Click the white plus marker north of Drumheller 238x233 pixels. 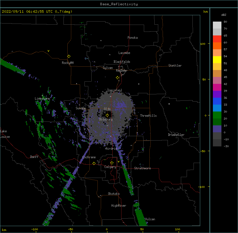point(169,104)
